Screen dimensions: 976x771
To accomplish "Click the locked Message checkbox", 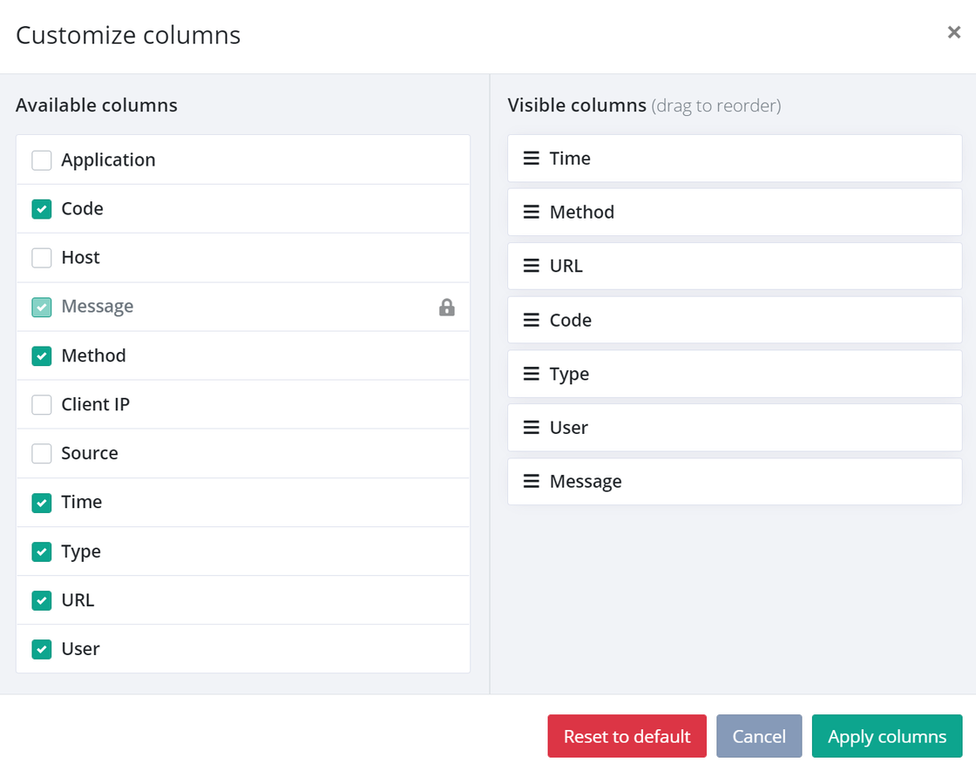I will 42,307.
